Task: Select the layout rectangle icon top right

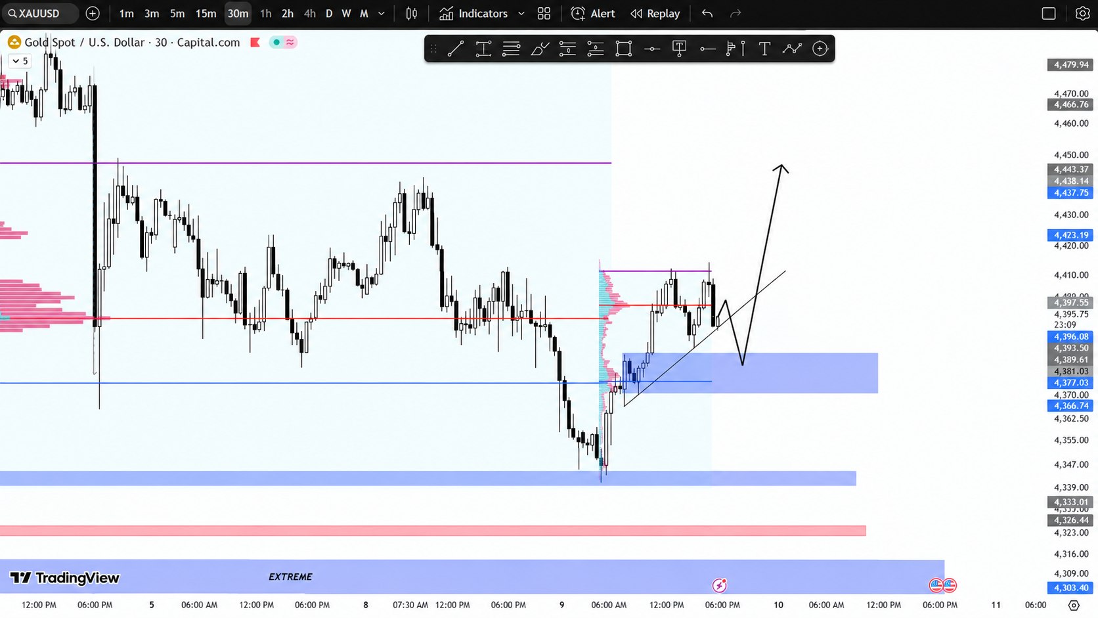Action: (x=1049, y=13)
